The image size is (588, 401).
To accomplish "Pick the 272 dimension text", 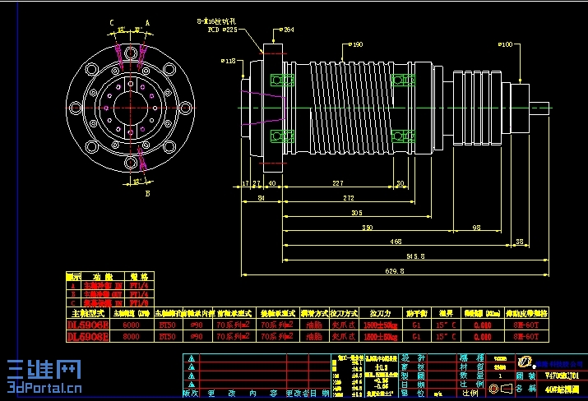I will (349, 198).
